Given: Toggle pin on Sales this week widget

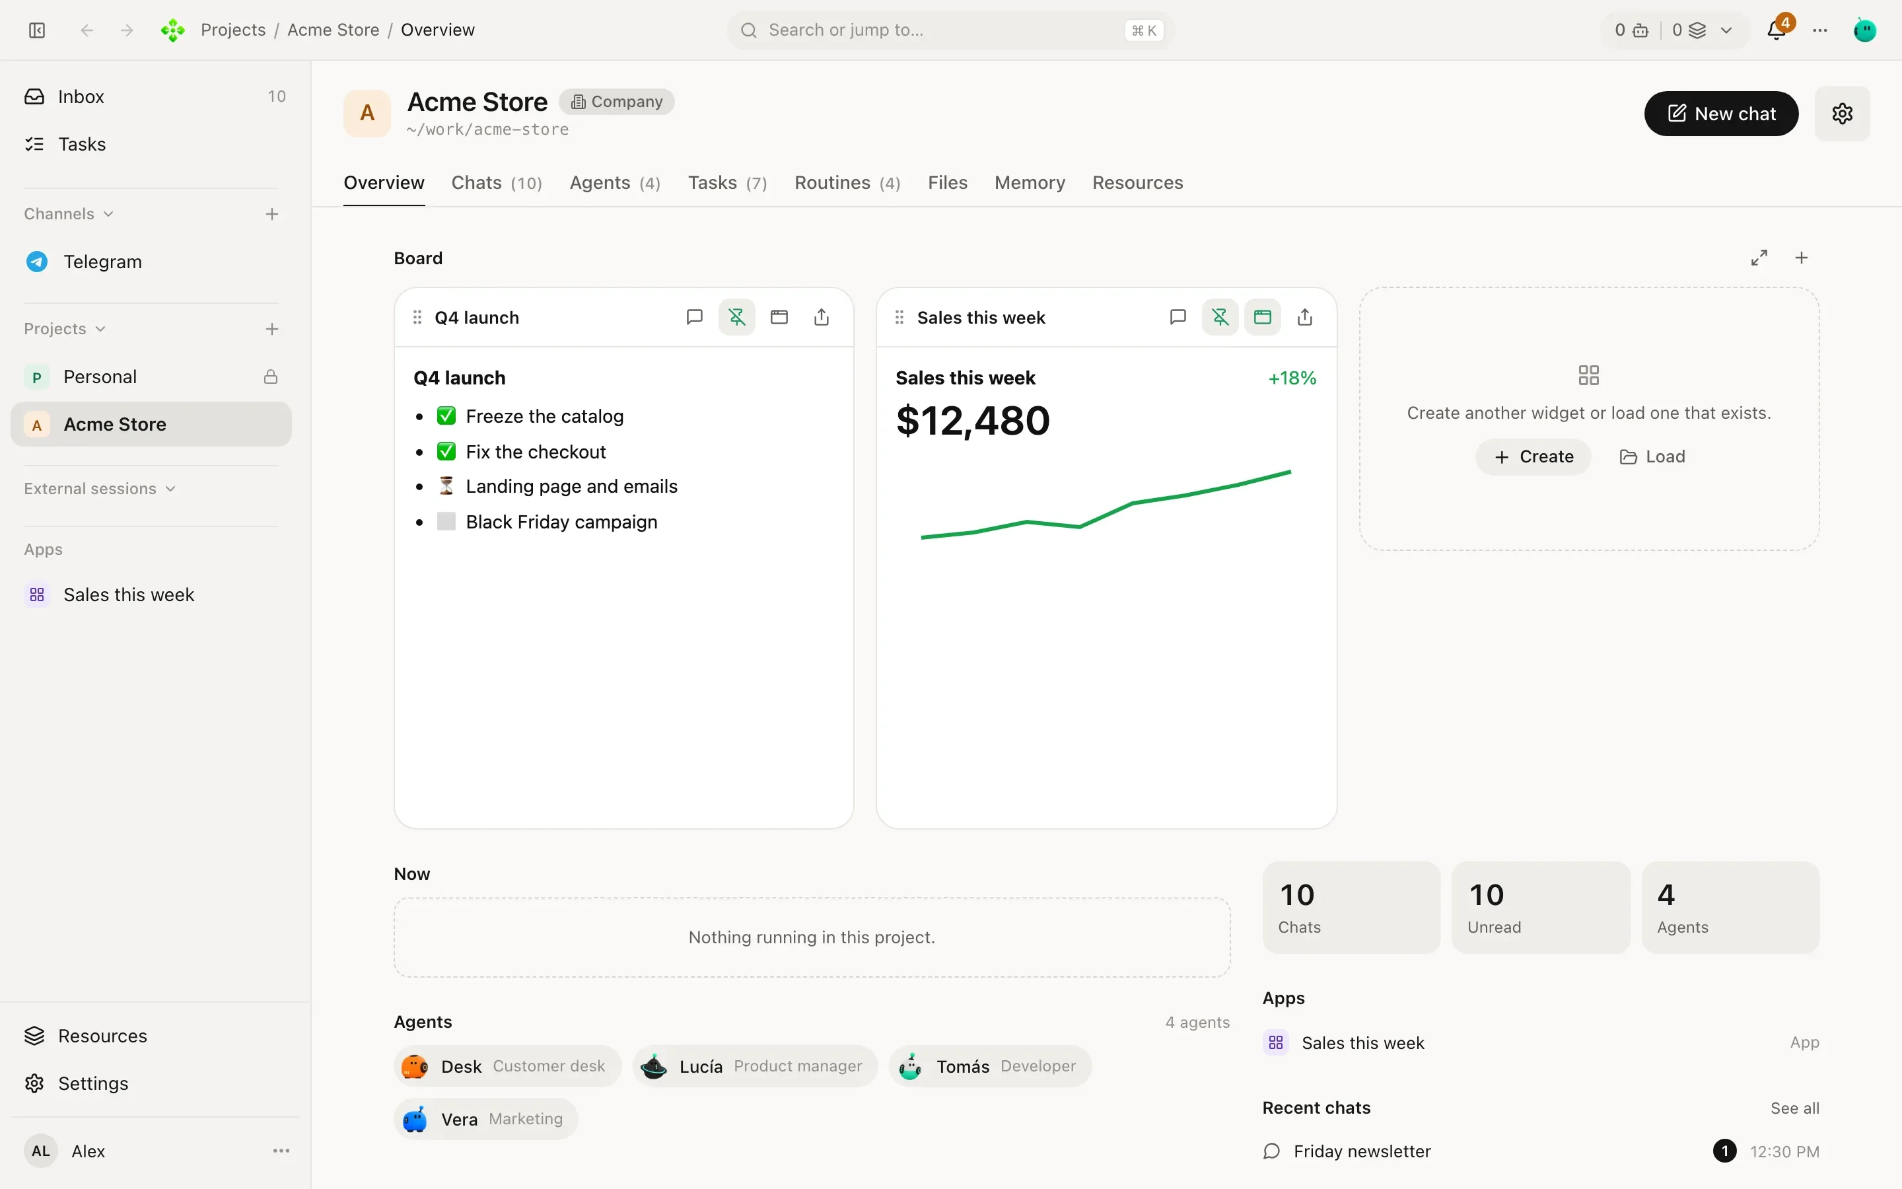Looking at the screenshot, I should click(1220, 317).
